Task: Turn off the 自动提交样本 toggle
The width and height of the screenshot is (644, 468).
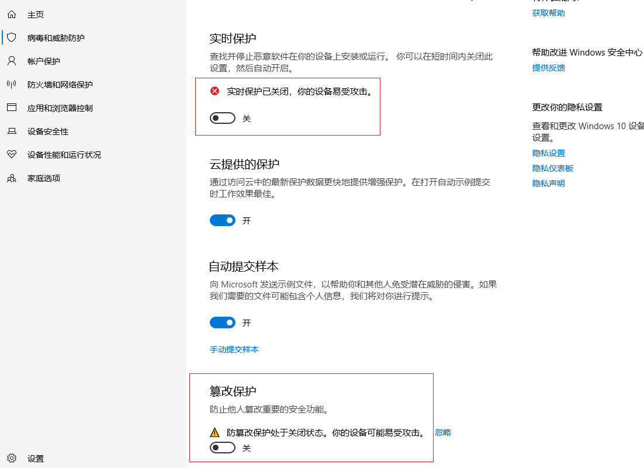Action: click(x=223, y=323)
